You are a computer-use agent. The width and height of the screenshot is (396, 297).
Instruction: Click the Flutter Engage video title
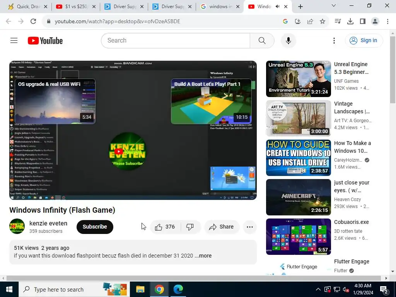(352, 261)
